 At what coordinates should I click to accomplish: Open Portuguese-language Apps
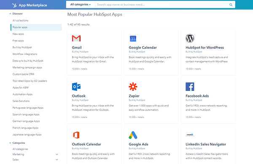[28, 108]
